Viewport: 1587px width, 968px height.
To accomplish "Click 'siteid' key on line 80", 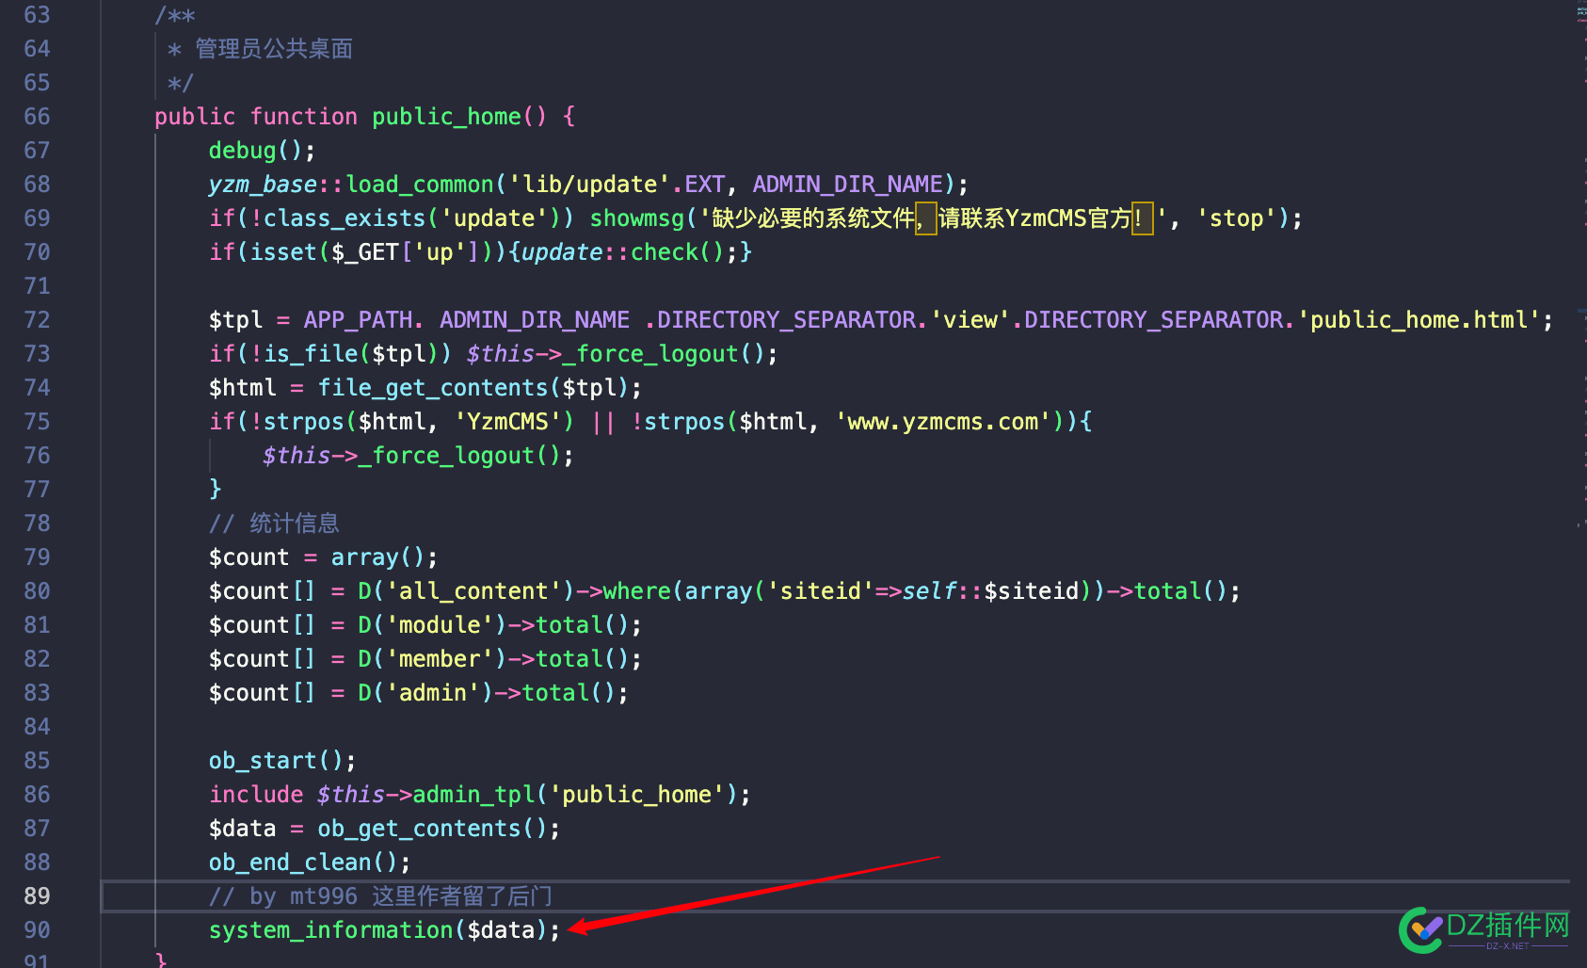I will pos(821,591).
